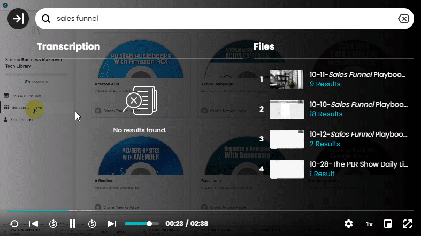Screen dimensions: 421x236
Task: Change playback speed 1x
Action: 369,224
